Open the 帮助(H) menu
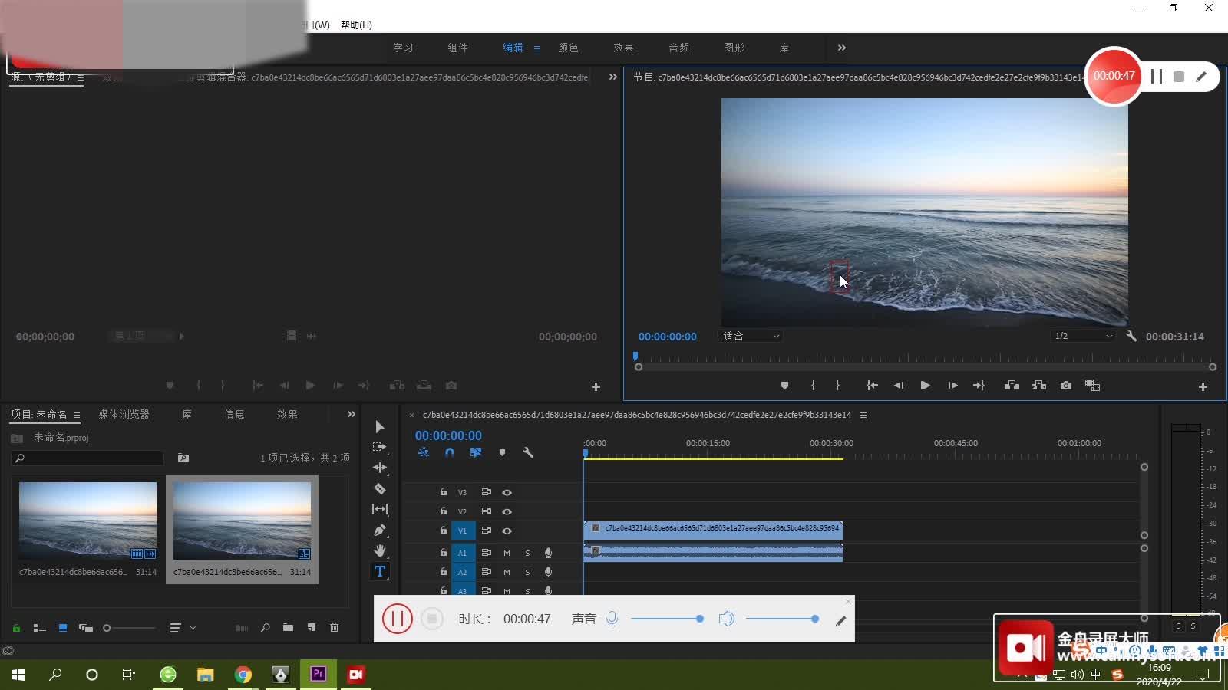 (356, 25)
